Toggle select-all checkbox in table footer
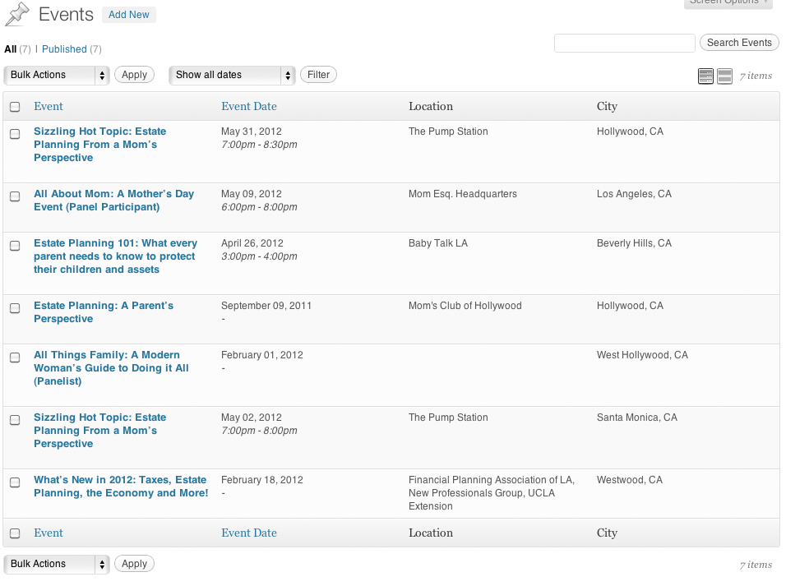The image size is (786, 586). pyautogui.click(x=15, y=533)
